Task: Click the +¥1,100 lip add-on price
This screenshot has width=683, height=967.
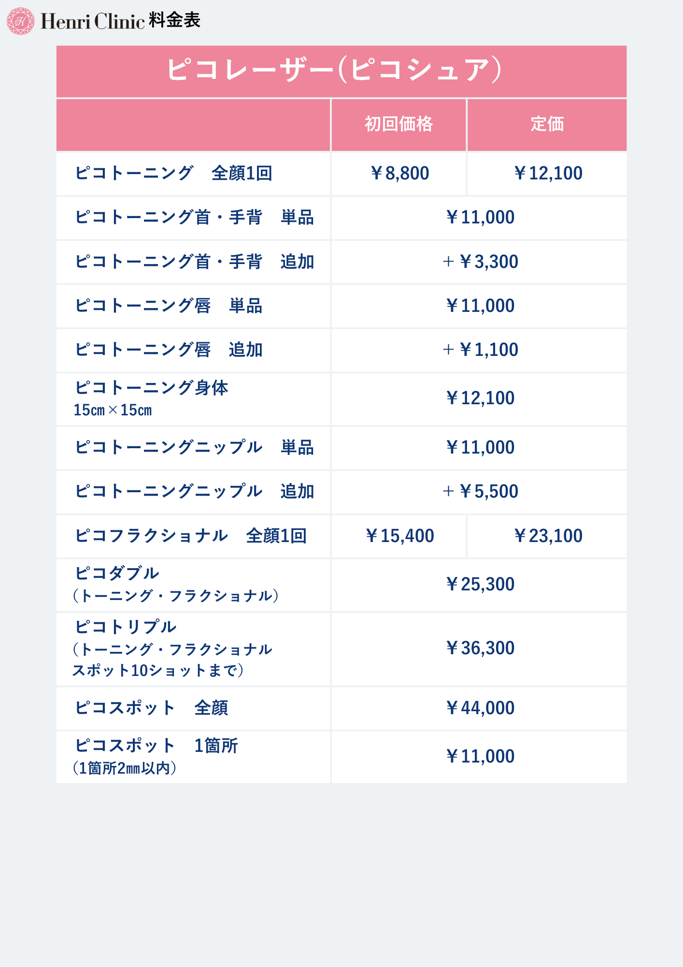Action: tap(480, 350)
